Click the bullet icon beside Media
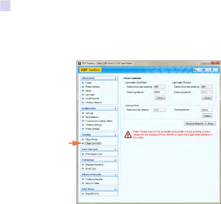This screenshot has height=204, width=221. (83, 91)
